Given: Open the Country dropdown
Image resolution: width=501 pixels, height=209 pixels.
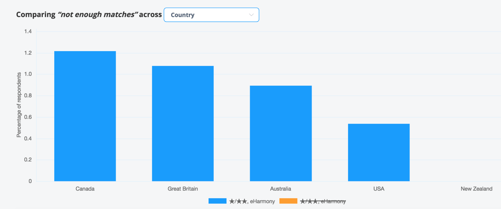Looking at the screenshot, I should click(211, 15).
